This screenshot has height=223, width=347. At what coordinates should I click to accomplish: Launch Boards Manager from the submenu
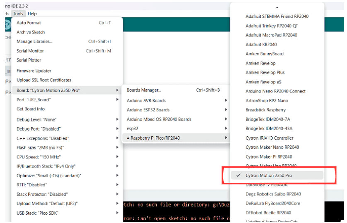tap(144, 90)
